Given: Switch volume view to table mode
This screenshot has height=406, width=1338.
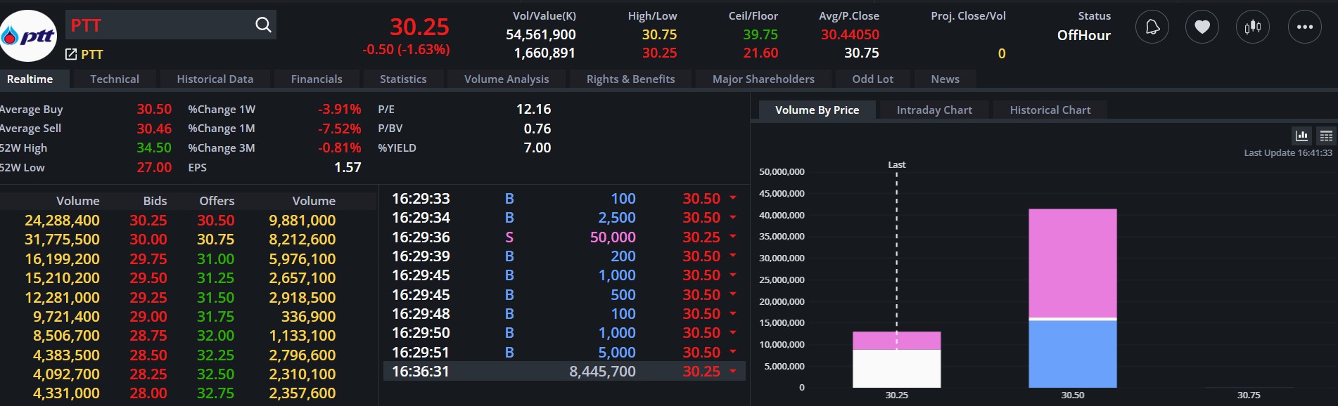Looking at the screenshot, I should (1326, 136).
